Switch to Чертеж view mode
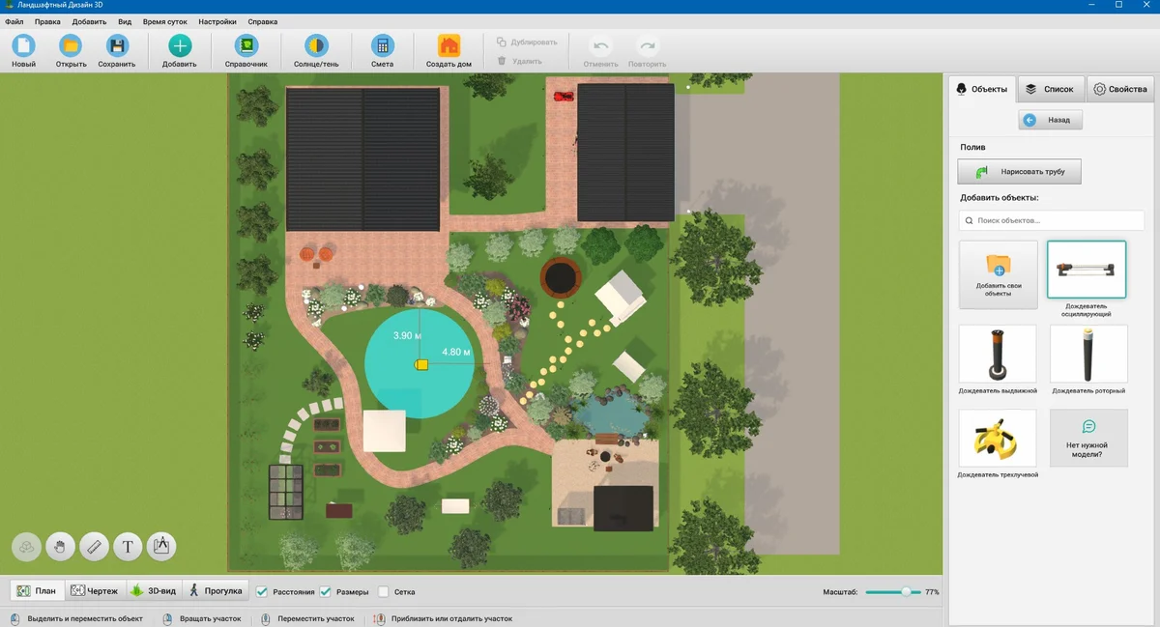 (95, 590)
